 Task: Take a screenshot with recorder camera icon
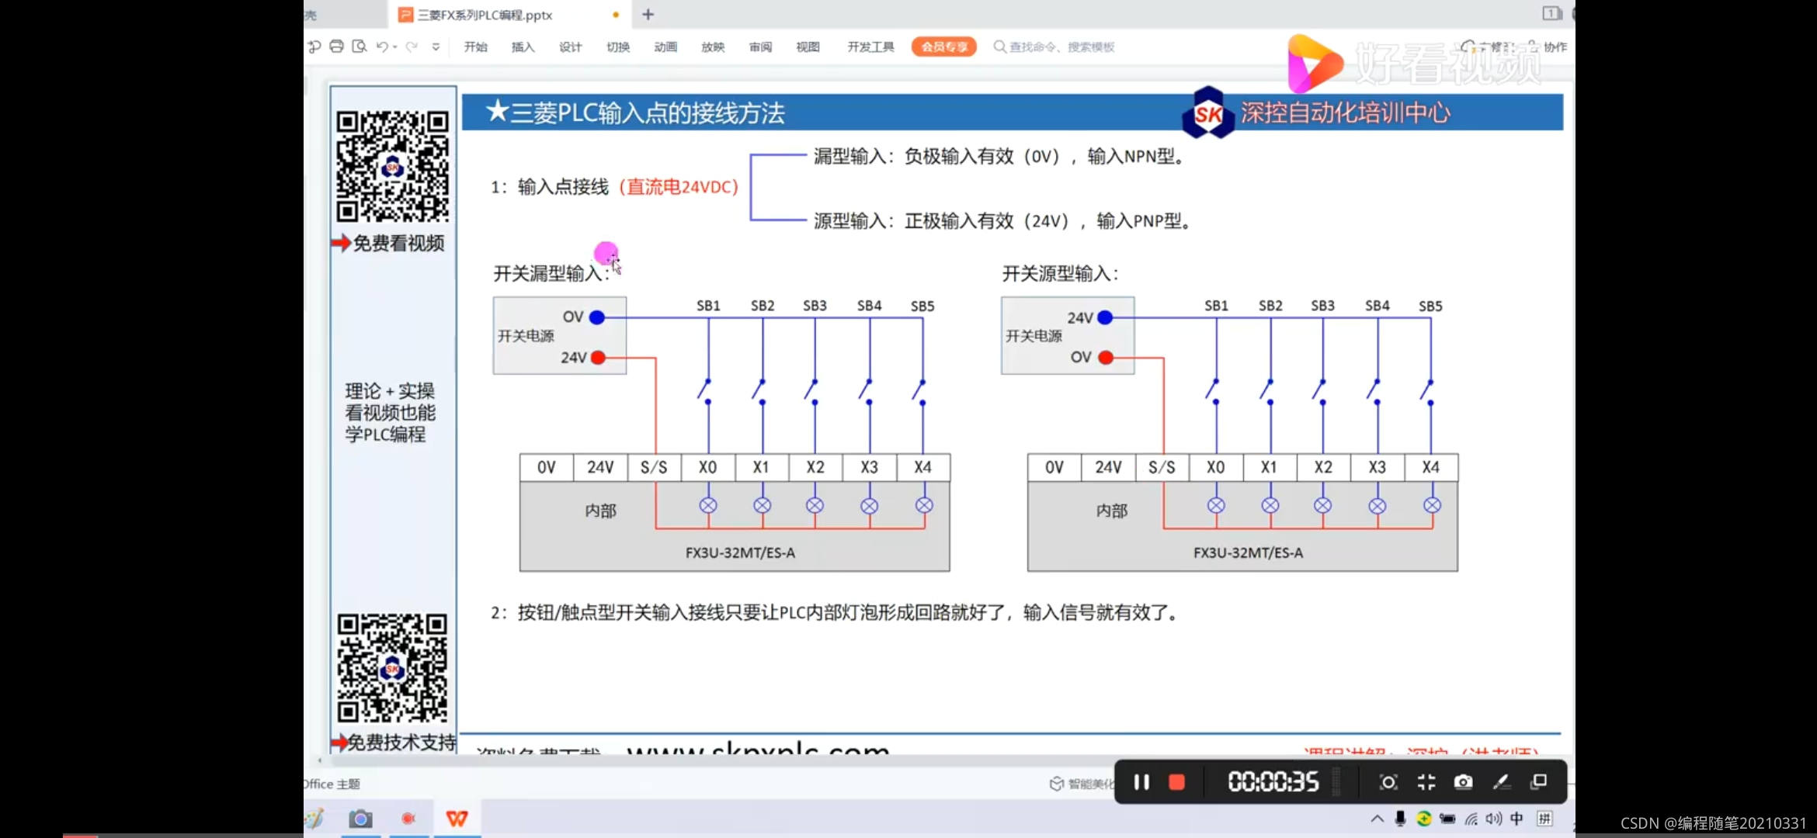coord(1463,782)
